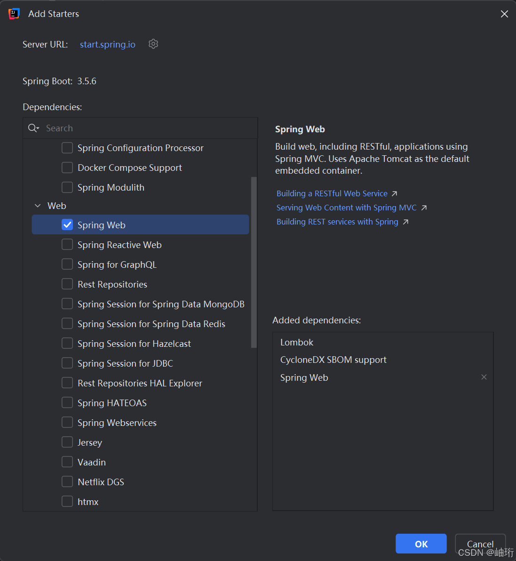The height and width of the screenshot is (561, 516).
Task: Enable Docker Compose Support checkbox
Action: click(67, 168)
